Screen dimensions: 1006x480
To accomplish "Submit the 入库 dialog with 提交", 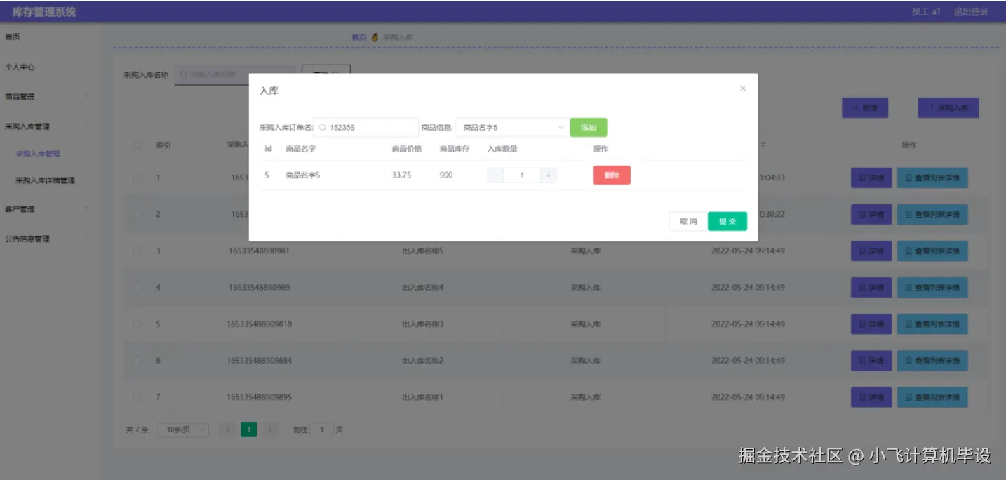I will click(727, 221).
